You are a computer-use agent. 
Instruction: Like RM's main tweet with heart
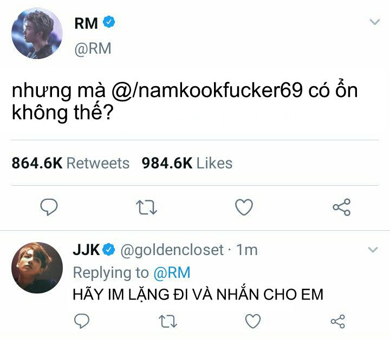(x=244, y=207)
